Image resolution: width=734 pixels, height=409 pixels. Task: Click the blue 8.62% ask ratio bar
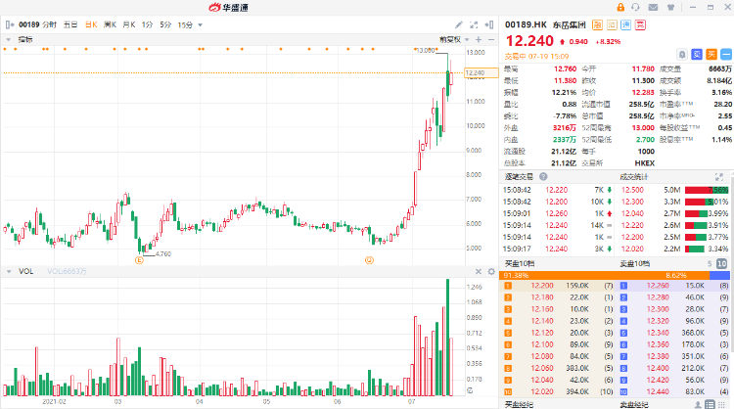720,276
